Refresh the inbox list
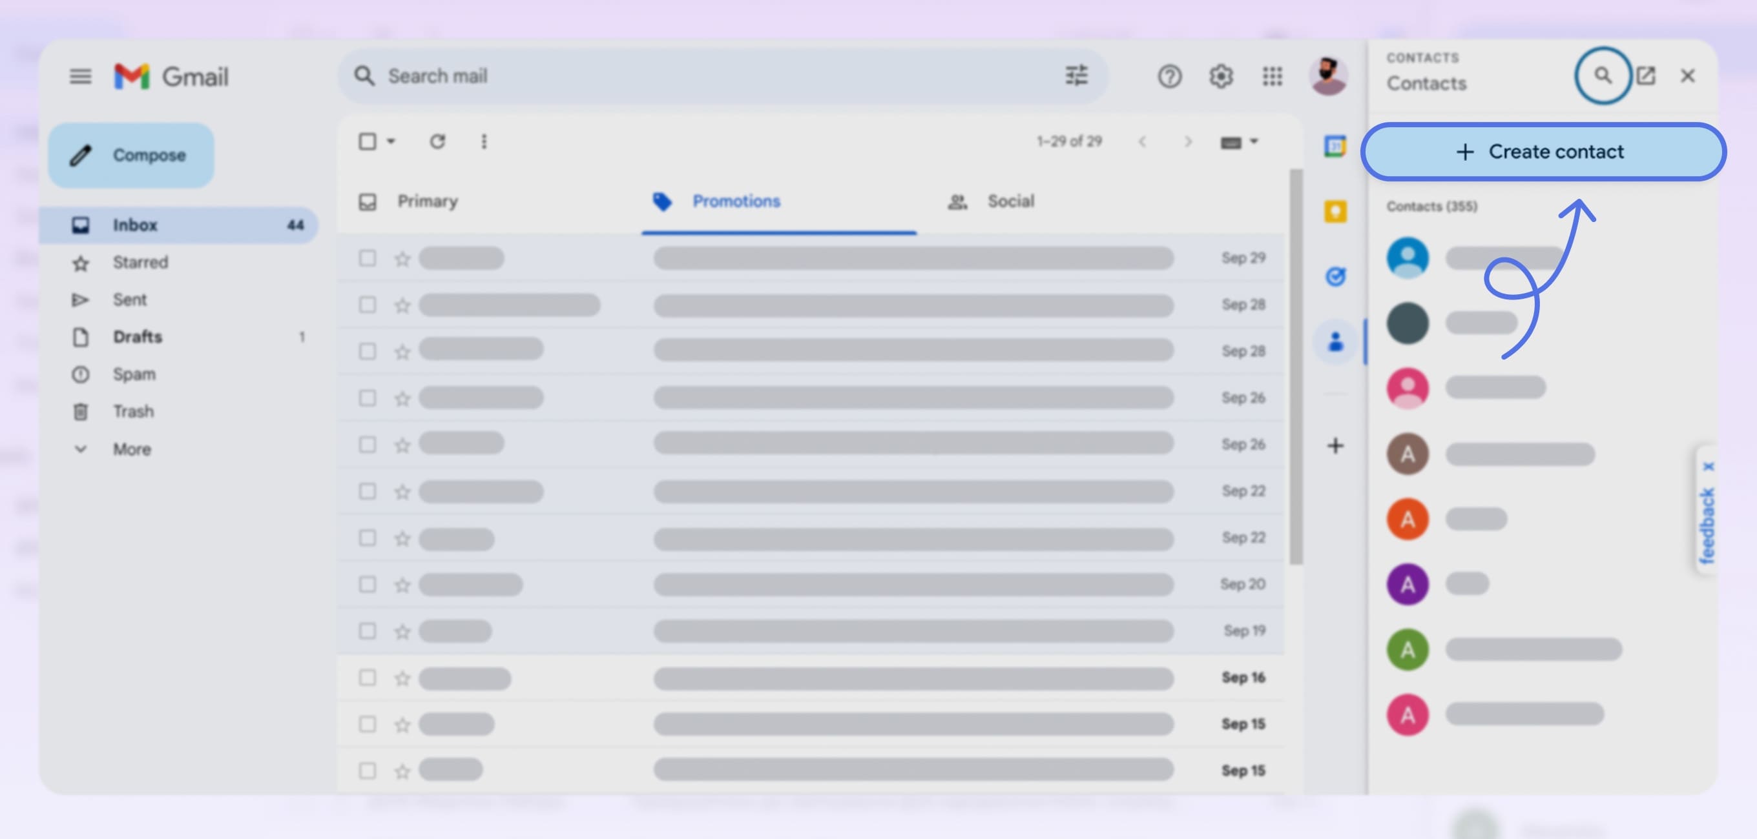The width and height of the screenshot is (1757, 839). (439, 142)
